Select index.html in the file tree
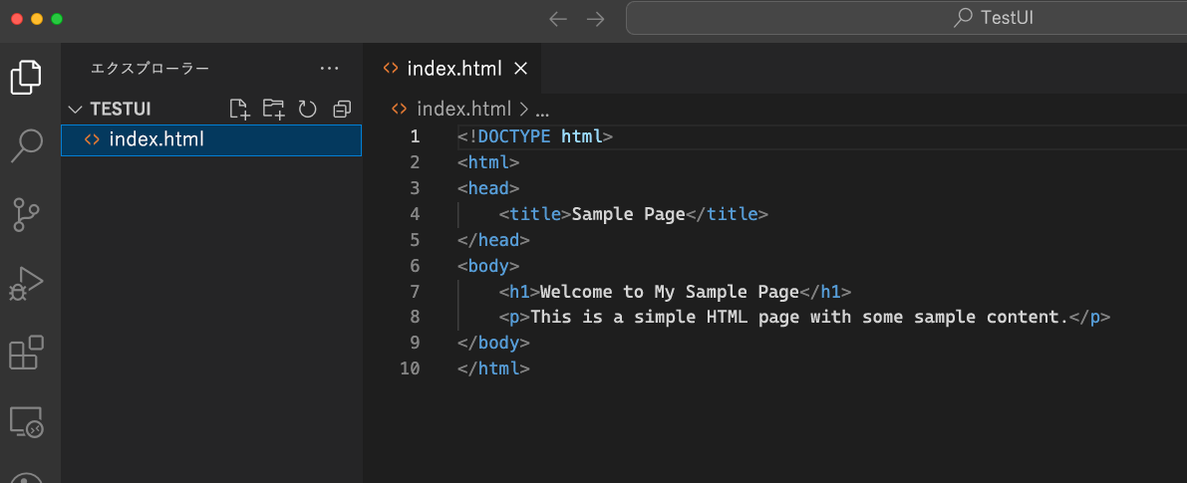Image resolution: width=1187 pixels, height=483 pixels. coord(211,139)
